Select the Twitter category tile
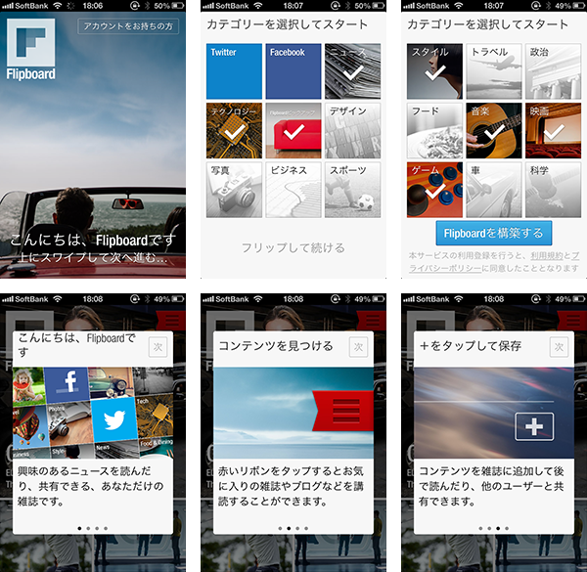Image resolution: width=587 pixels, height=572 pixels. [234, 71]
